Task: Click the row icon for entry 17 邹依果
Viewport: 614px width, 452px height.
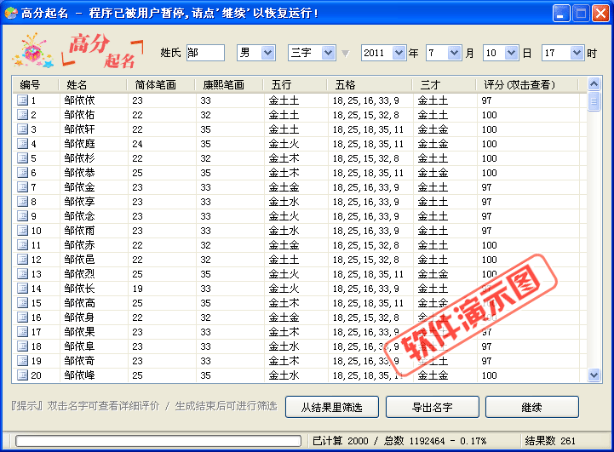Action: tap(23, 332)
